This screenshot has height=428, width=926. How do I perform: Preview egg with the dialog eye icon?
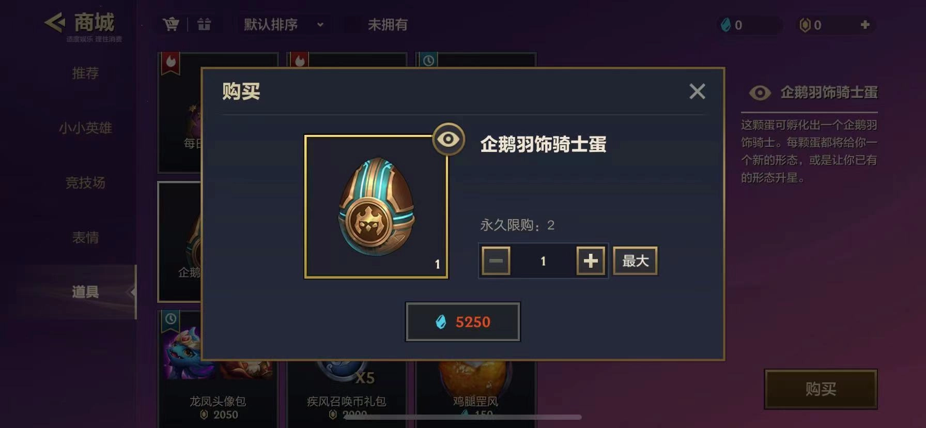[x=449, y=139]
